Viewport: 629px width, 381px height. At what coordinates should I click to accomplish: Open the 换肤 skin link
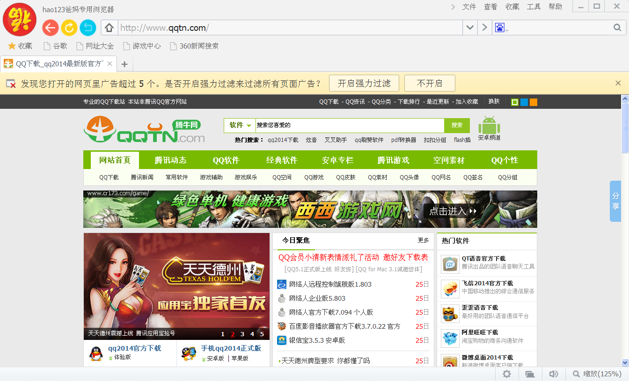494,102
